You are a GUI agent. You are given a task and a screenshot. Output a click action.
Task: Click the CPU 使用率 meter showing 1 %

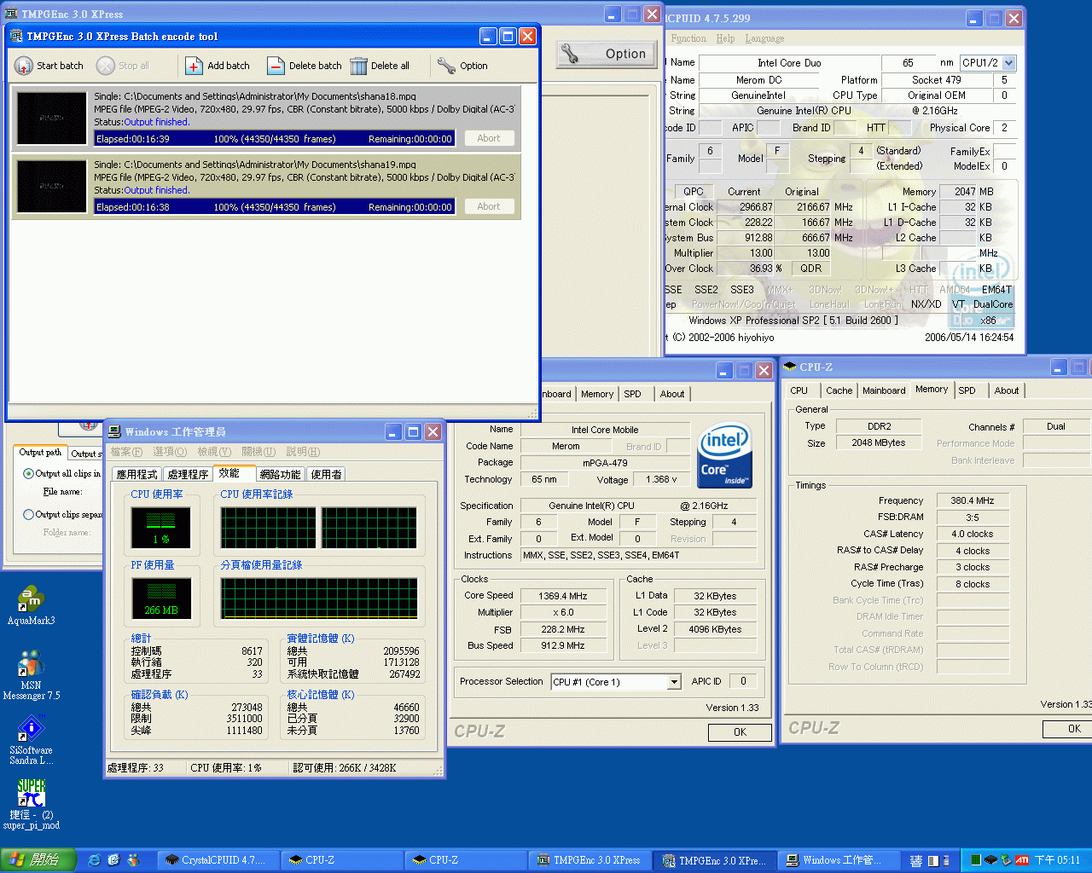(160, 527)
